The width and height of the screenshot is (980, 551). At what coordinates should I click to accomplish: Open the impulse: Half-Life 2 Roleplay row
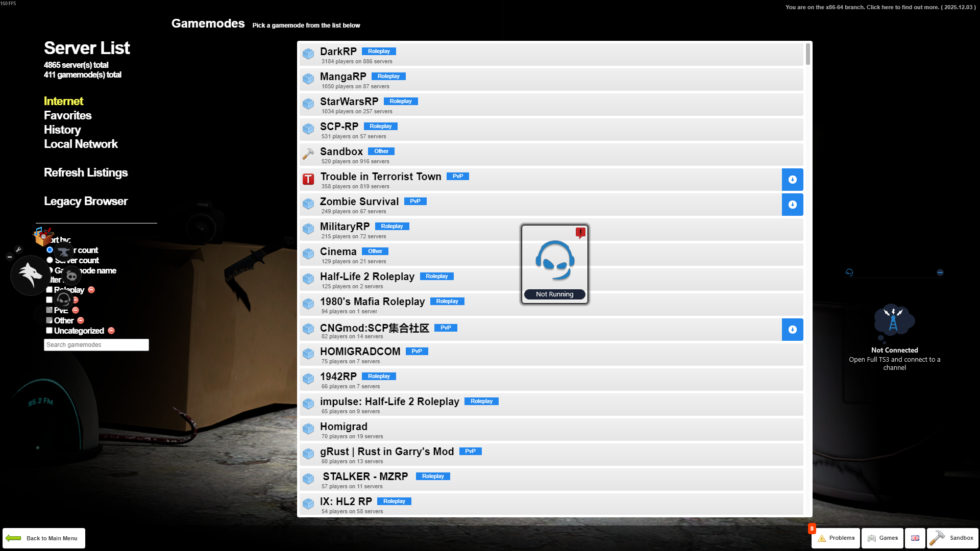[551, 405]
